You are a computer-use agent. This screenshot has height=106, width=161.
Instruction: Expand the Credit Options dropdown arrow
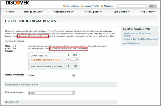pos(101,12)
